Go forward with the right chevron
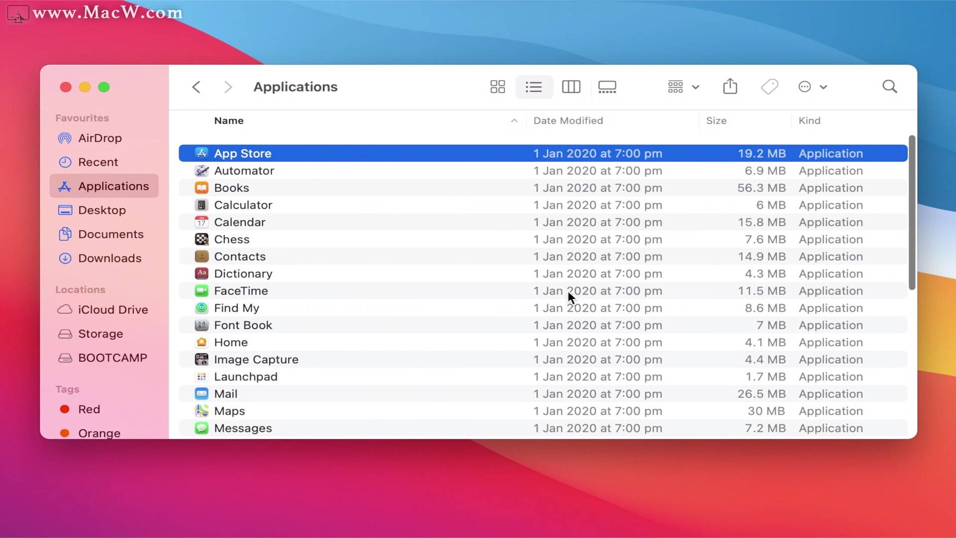Screen dimensions: 956x538 tap(228, 87)
